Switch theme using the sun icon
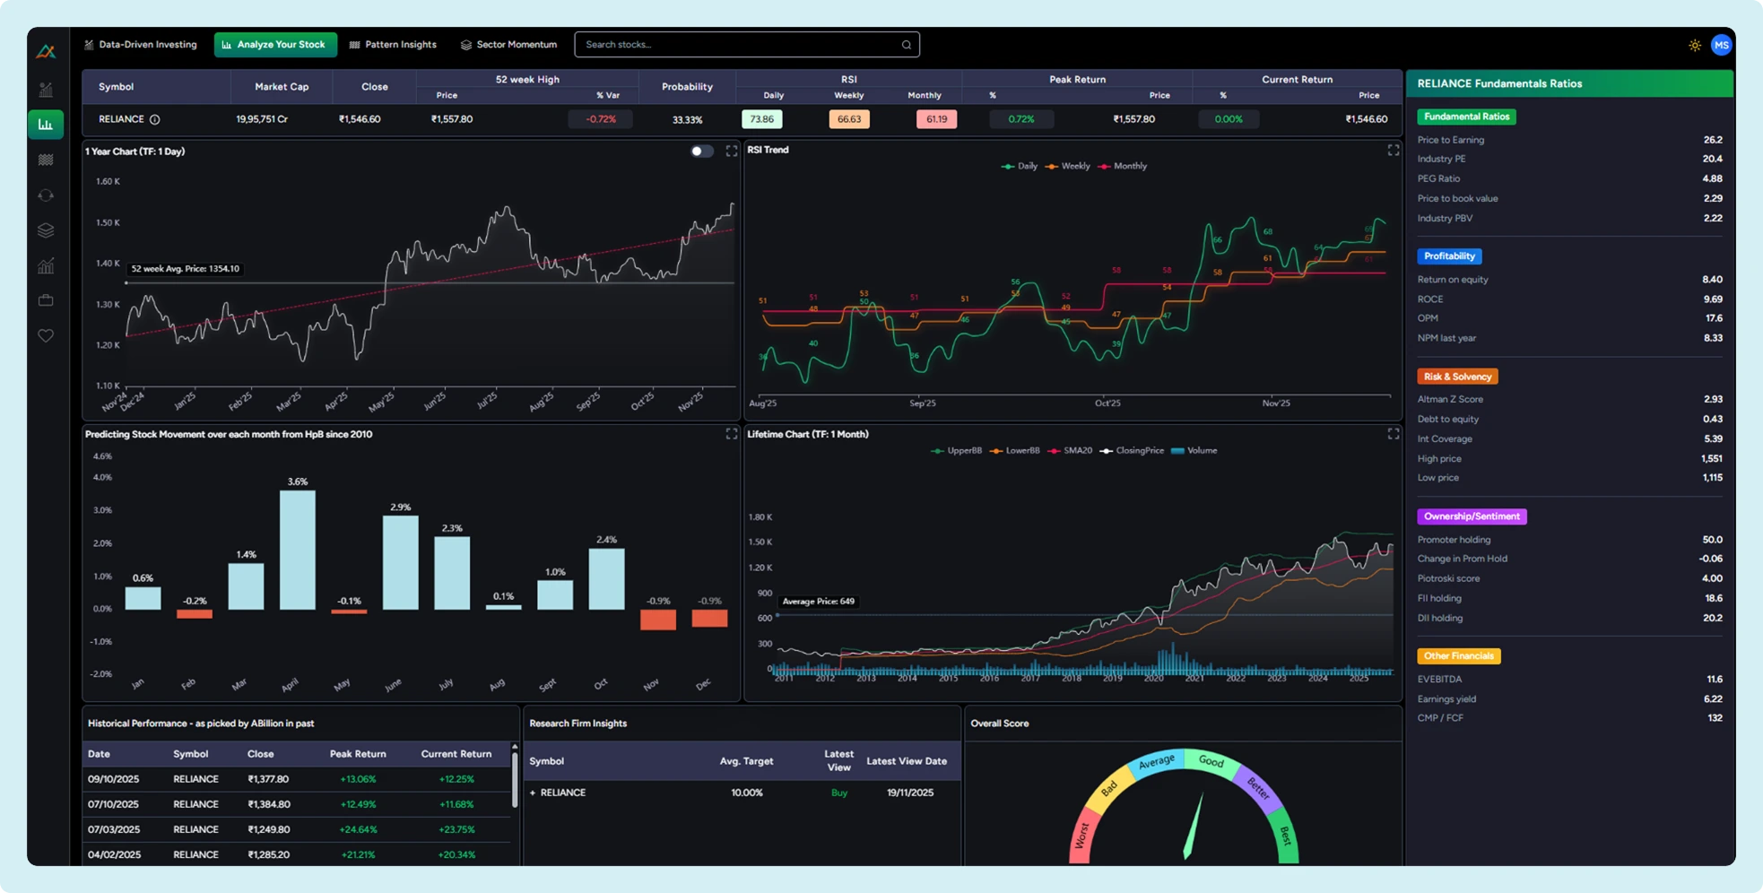The image size is (1763, 893). (x=1694, y=44)
